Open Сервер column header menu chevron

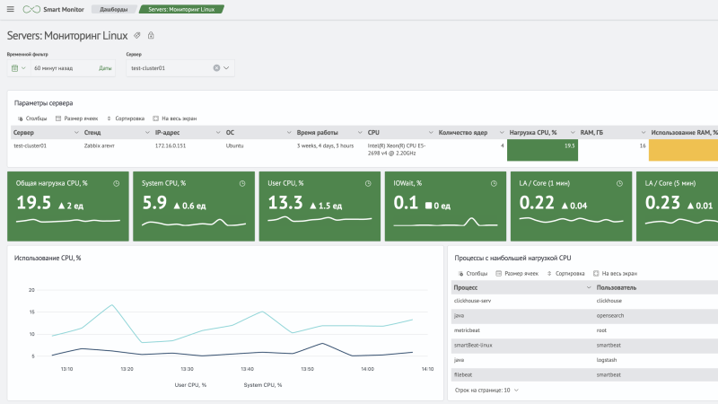coord(76,132)
